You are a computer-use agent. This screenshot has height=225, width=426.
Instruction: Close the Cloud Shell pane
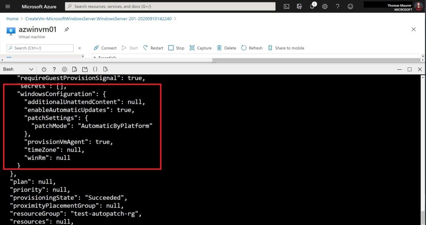click(420, 69)
